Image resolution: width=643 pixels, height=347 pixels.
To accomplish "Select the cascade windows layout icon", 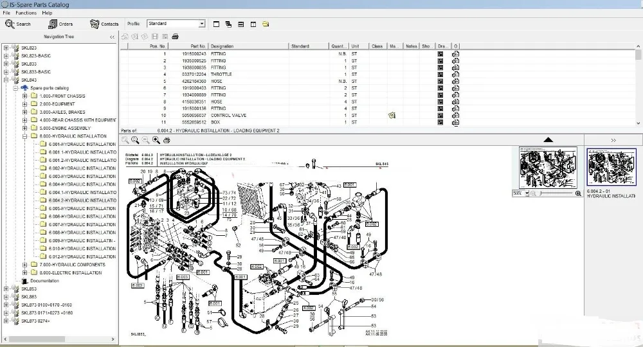I will click(x=228, y=24).
